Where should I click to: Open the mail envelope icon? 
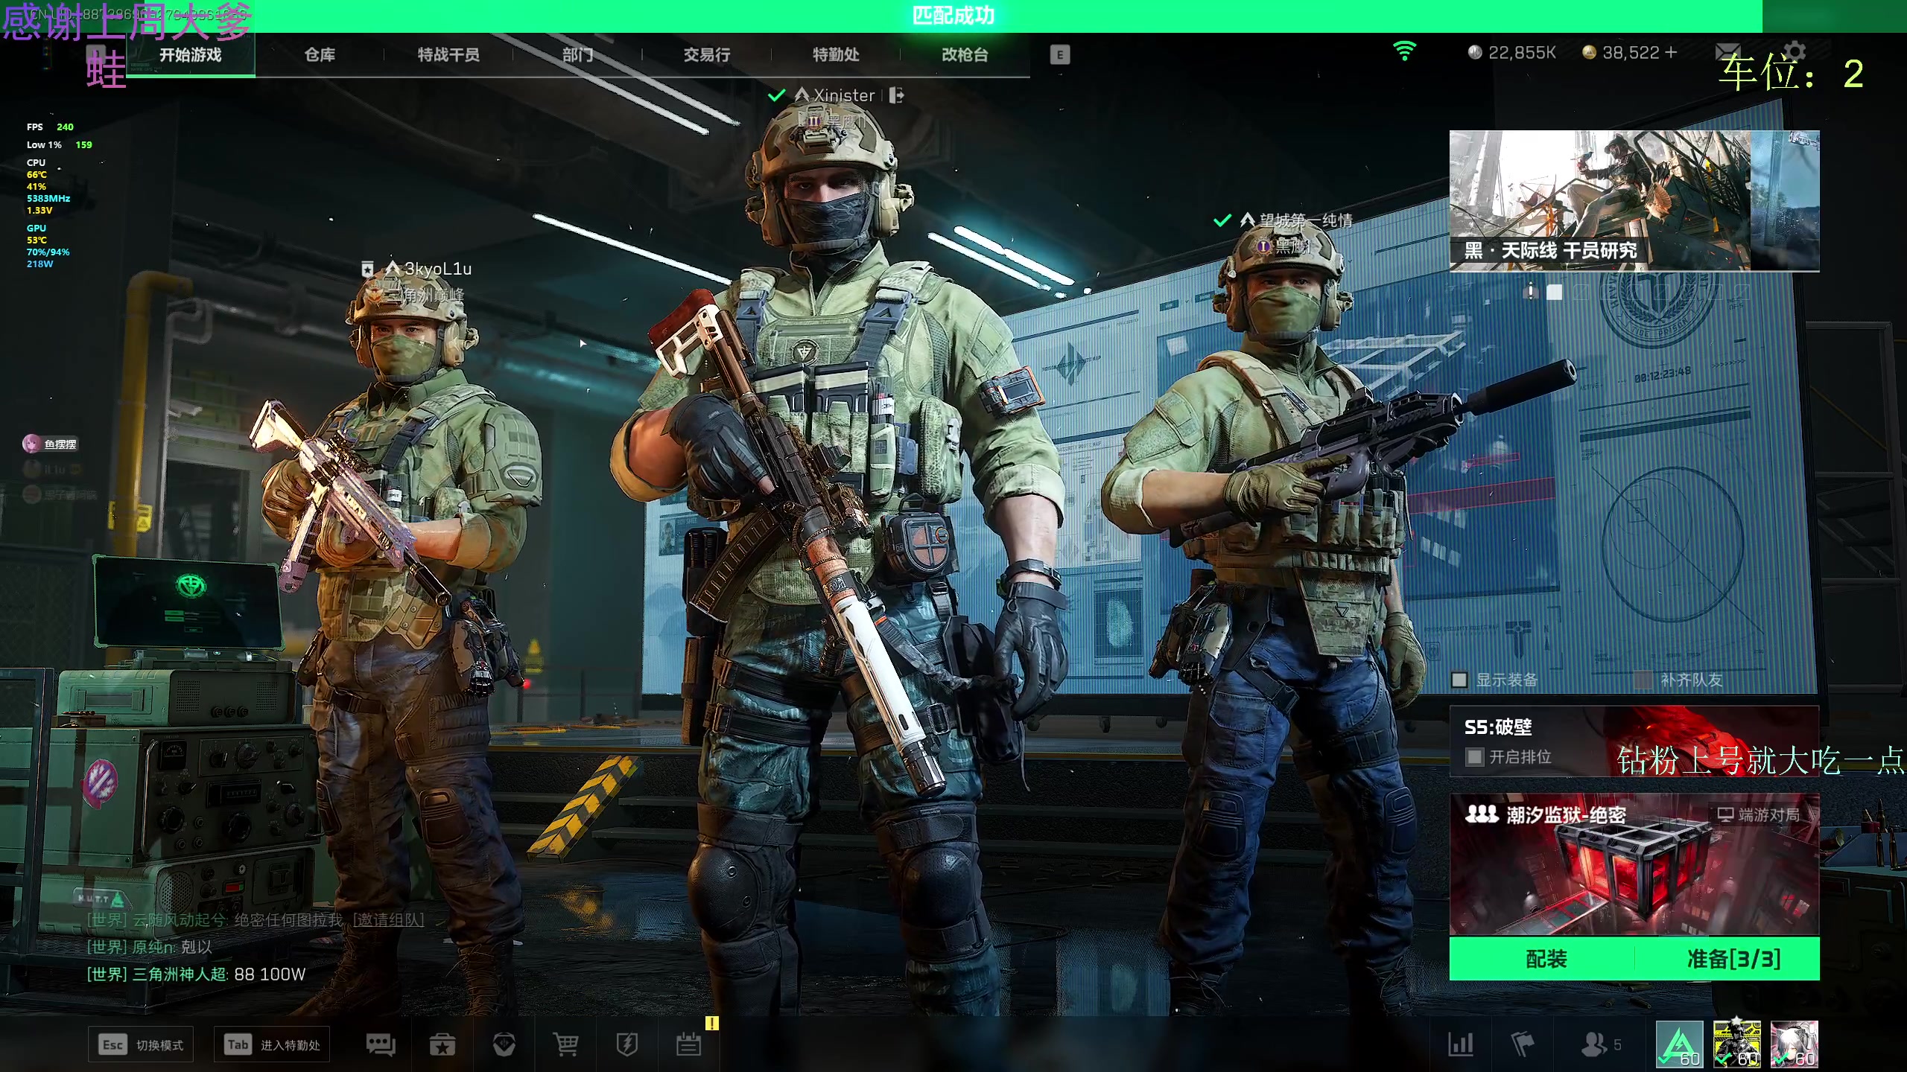(x=1727, y=51)
